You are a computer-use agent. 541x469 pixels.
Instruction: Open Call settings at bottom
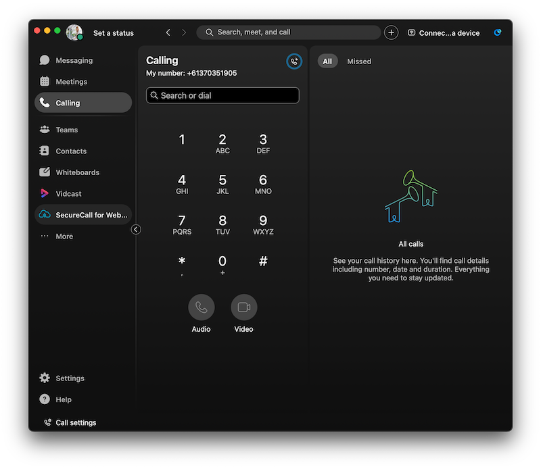pyautogui.click(x=70, y=422)
